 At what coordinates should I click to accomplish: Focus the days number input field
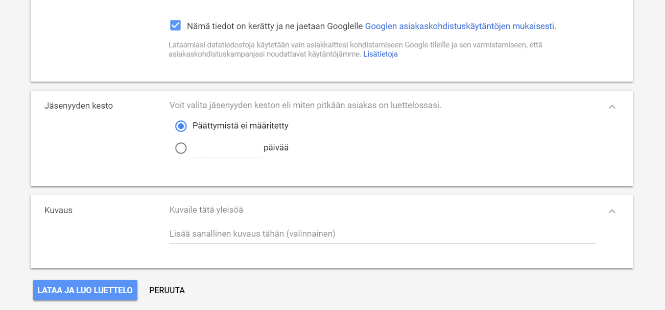tap(227, 148)
